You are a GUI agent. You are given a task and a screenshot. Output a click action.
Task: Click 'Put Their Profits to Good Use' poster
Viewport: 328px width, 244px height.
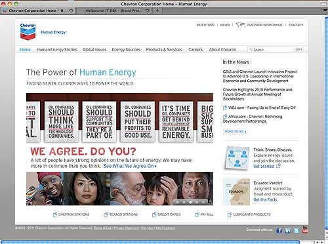coord(138,121)
